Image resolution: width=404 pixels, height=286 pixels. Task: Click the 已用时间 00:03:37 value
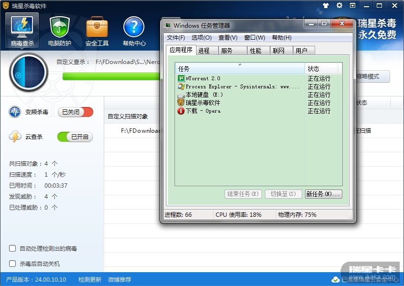(x=56, y=185)
